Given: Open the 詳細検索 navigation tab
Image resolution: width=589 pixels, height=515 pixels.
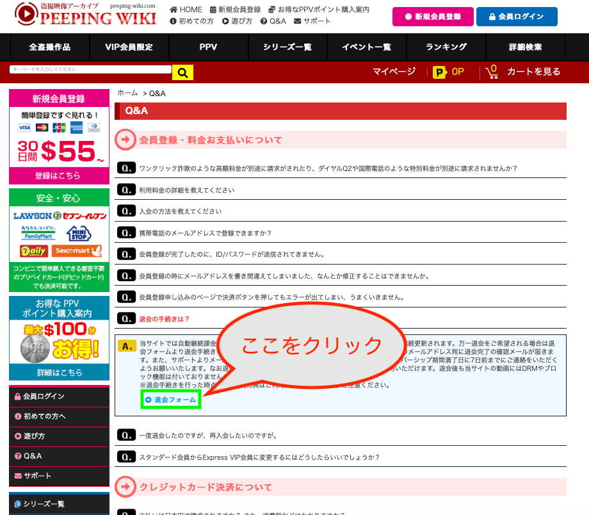Looking at the screenshot, I should click(x=525, y=47).
